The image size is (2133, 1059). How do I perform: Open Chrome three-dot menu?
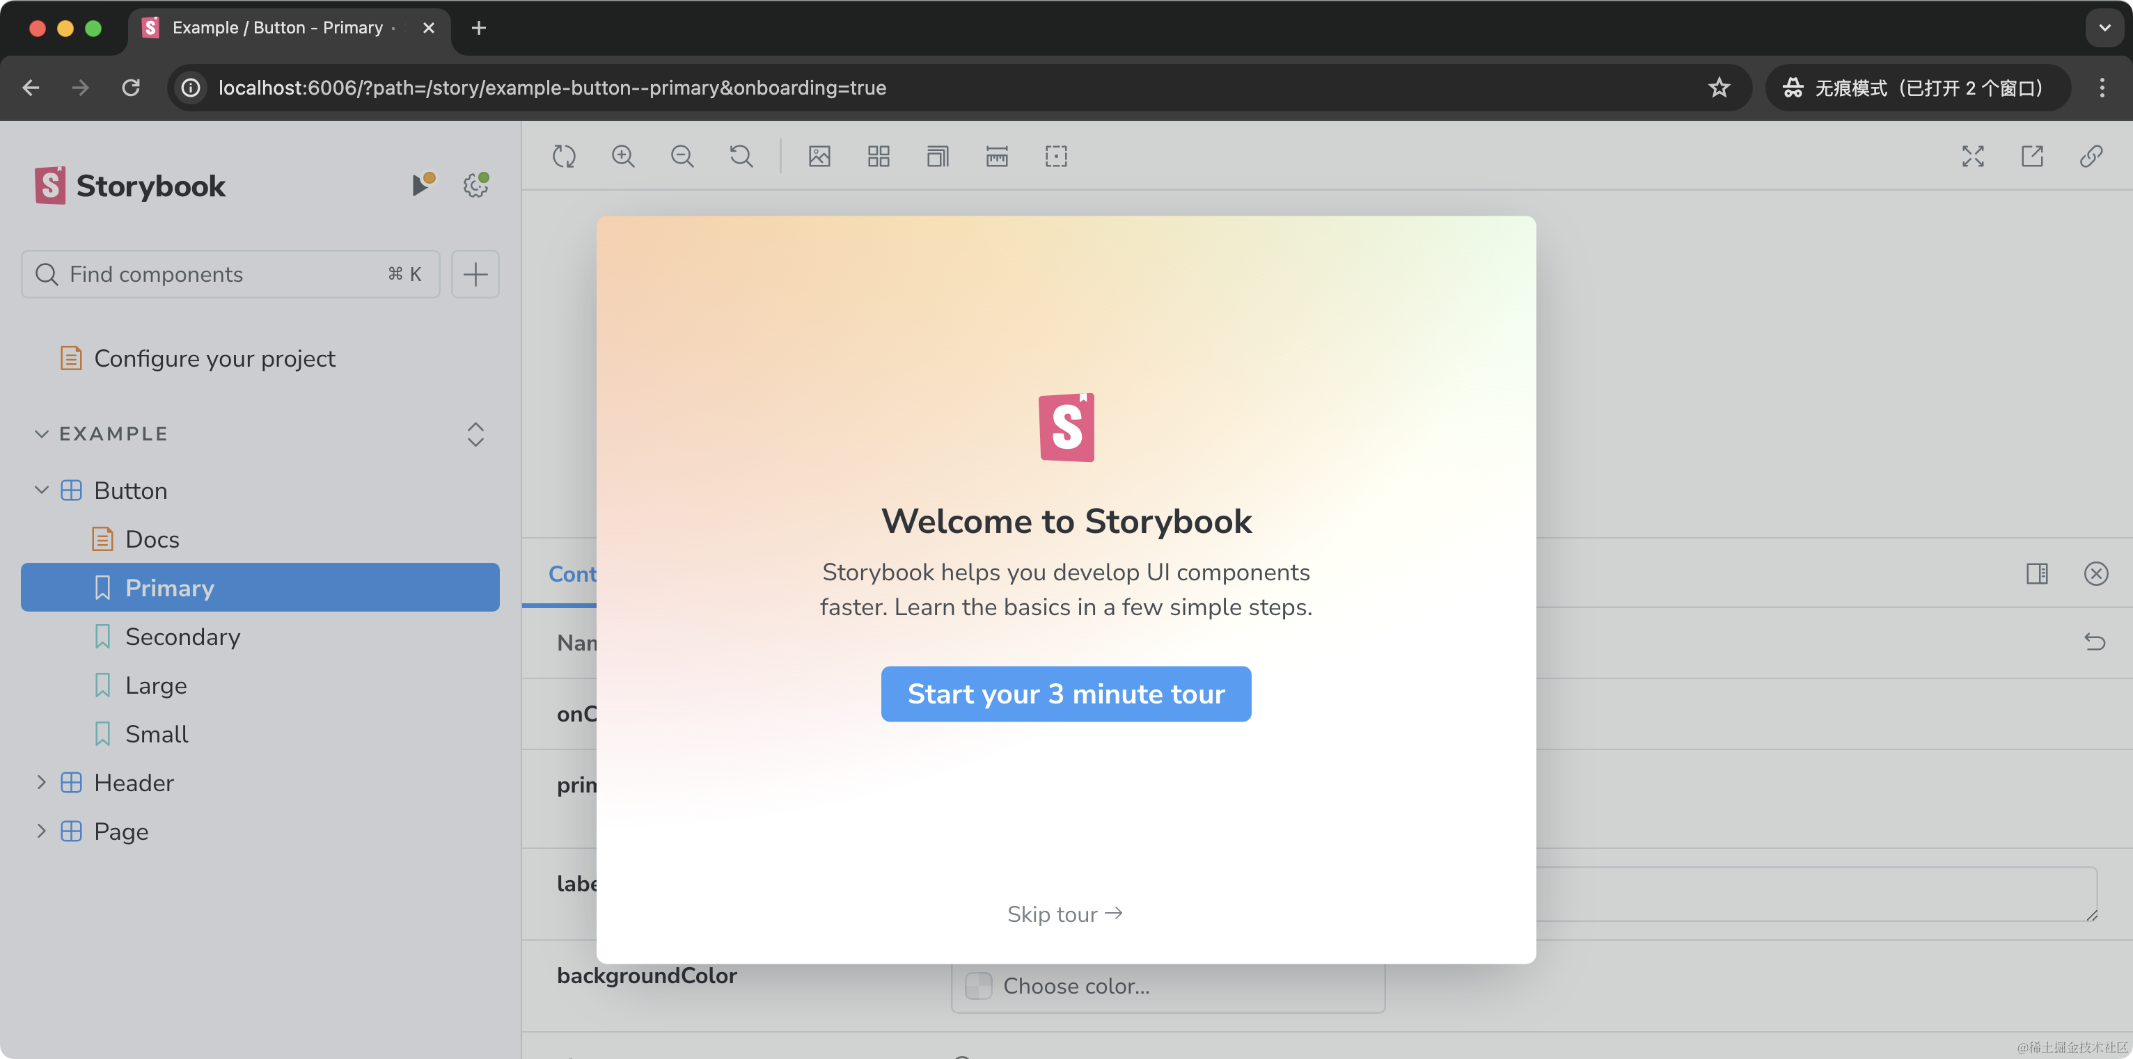(x=2102, y=88)
